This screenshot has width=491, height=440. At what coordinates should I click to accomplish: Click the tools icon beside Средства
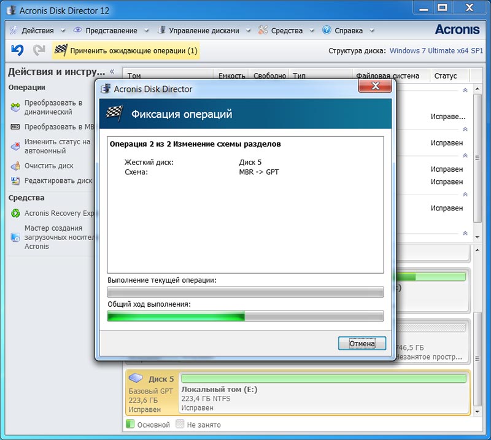click(263, 29)
